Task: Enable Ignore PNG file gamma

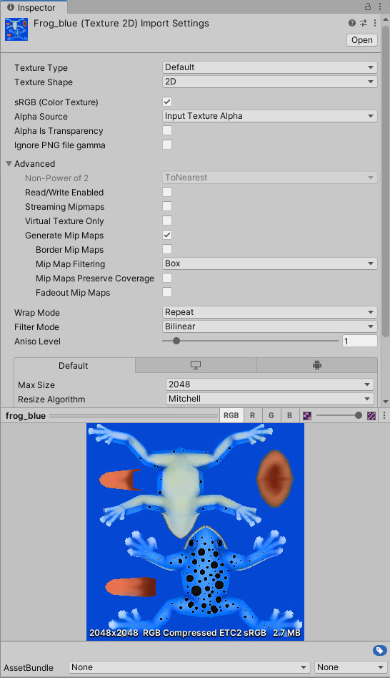Action: pyautogui.click(x=167, y=145)
